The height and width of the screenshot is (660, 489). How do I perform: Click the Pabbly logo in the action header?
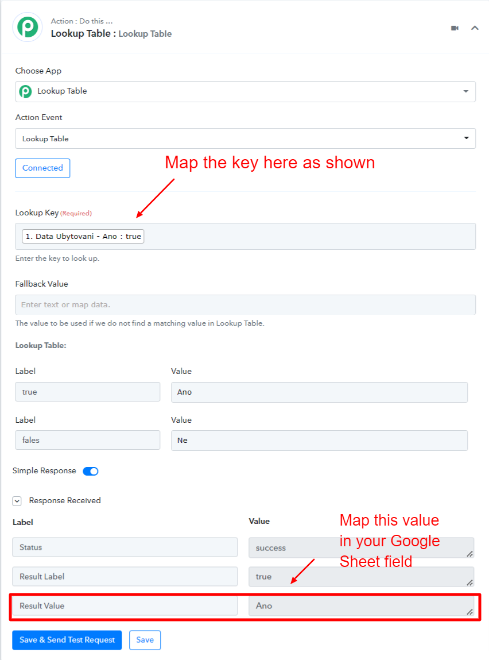(x=28, y=27)
